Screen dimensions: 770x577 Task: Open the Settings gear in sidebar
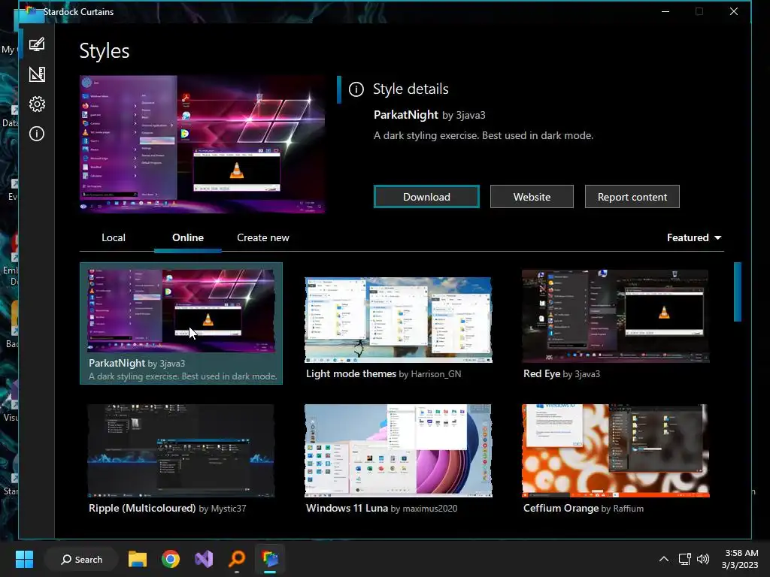pos(37,104)
